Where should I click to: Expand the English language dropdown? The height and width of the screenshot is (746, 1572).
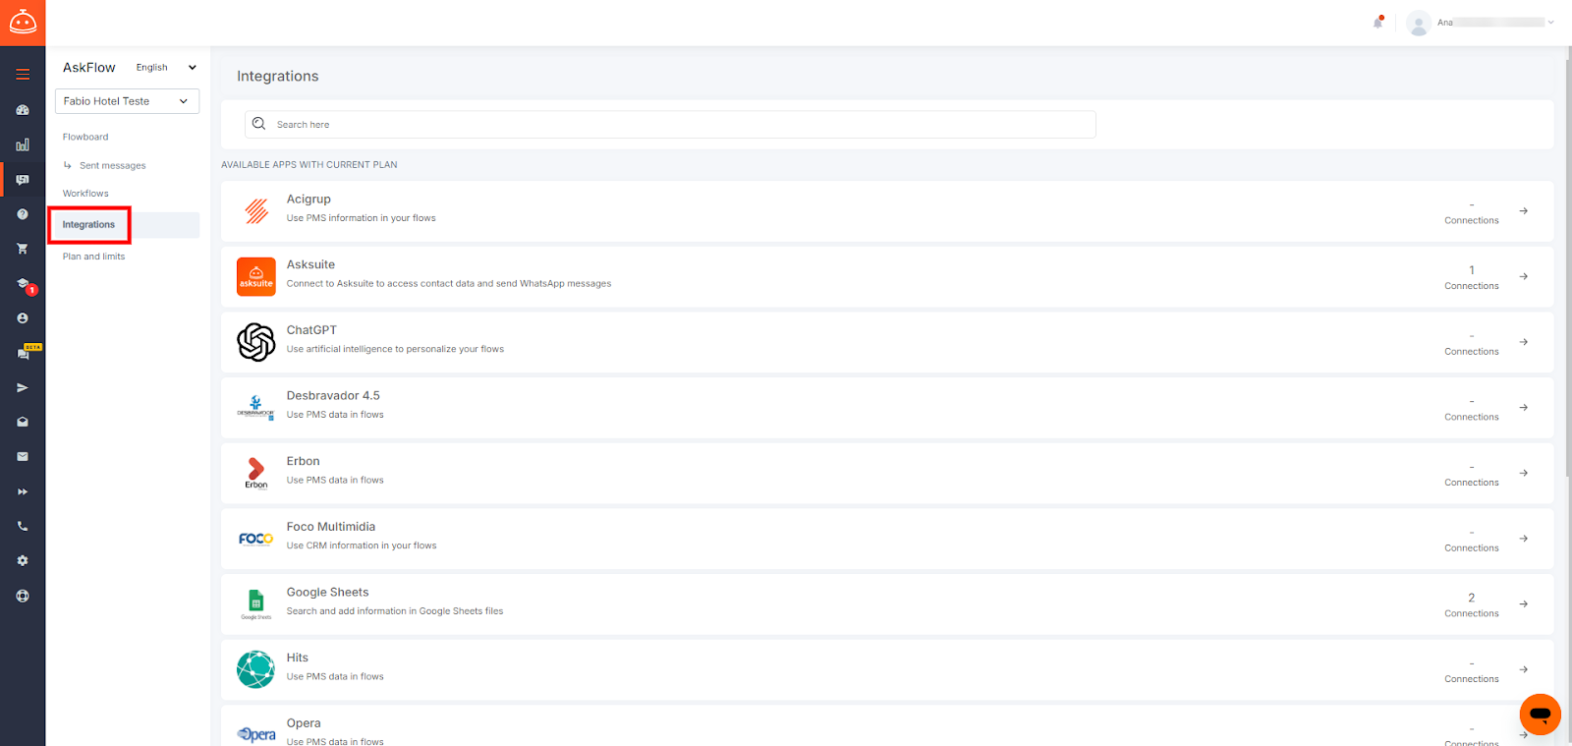[166, 68]
